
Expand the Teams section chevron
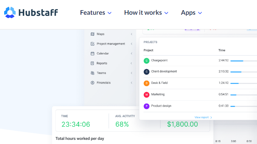[131, 73]
